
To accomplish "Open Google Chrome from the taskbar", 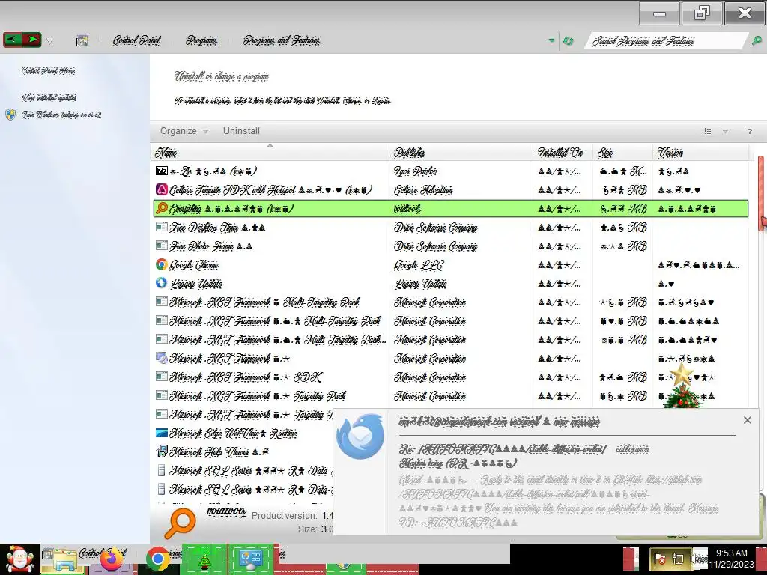I will [157, 559].
